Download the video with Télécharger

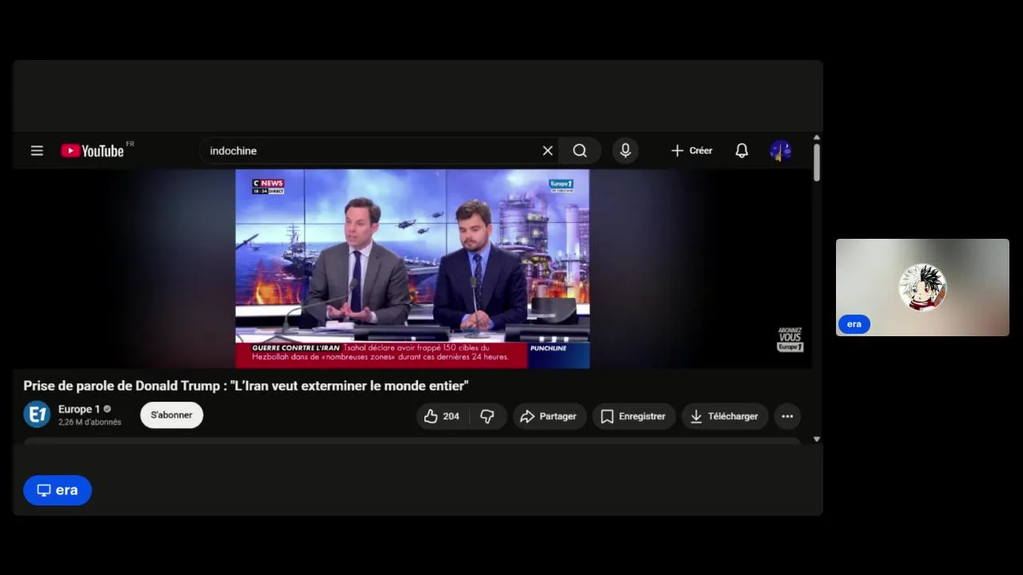[x=725, y=416]
